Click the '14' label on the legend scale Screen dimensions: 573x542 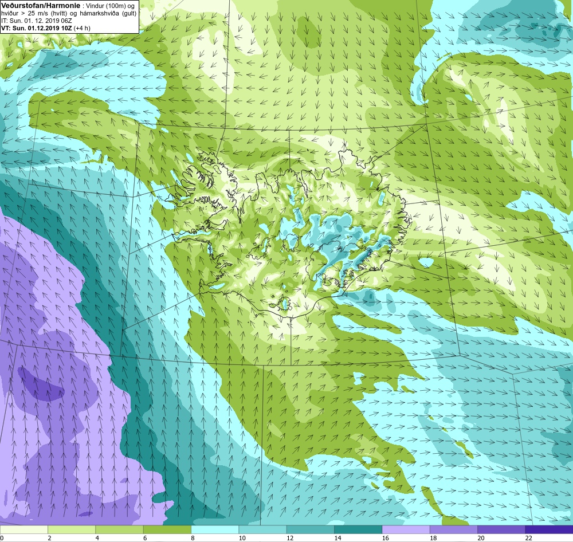pos(337,537)
